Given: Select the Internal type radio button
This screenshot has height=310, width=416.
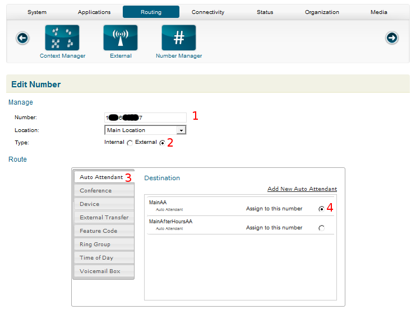Looking at the screenshot, I should pyautogui.click(x=130, y=143).
